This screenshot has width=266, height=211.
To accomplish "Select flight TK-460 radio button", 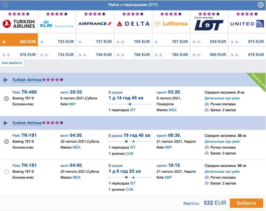I will (7, 98).
